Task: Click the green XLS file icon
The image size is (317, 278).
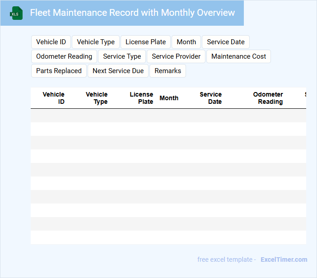Action: pos(17,13)
